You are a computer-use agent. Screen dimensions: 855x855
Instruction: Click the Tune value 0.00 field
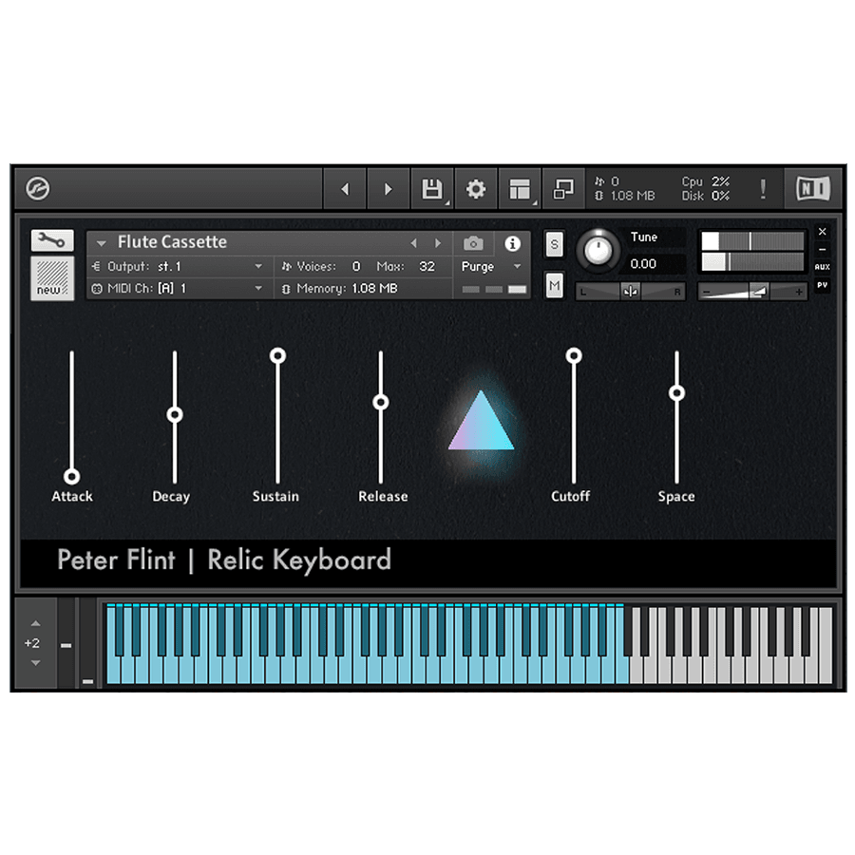click(653, 264)
